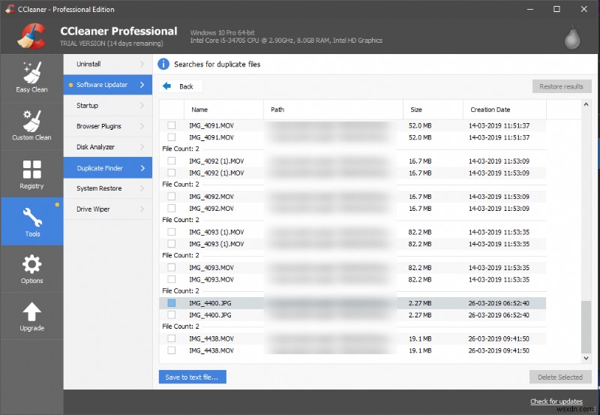
Task: Select Disk Analyzer in tools list
Action: tap(95, 147)
